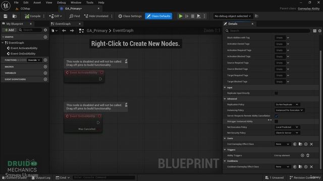Clear the Cost Gameplay Effect Class value
This screenshot has height=181, width=323.
[x=311, y=144]
